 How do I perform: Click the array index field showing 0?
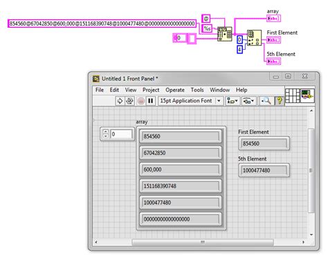click(122, 134)
